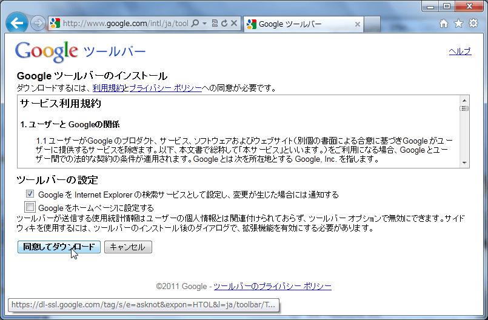Open the address bar autocomplete dropdown arrow
The height and width of the screenshot is (320, 488).
click(204, 24)
